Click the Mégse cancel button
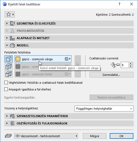This screenshot has width=138, height=142. tap(95, 136)
